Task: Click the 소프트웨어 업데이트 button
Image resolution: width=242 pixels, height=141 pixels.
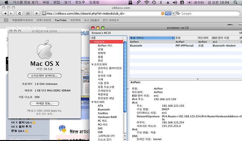Action: 45,76
